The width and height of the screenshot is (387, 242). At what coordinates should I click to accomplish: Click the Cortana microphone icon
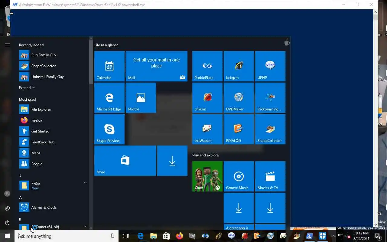112,236
